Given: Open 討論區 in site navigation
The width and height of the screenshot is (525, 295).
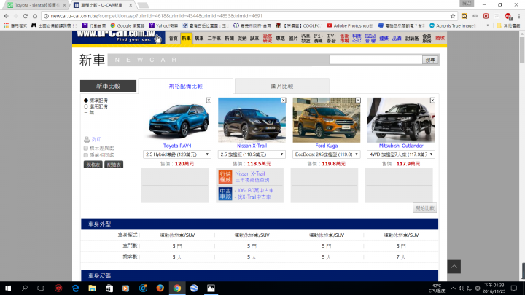Looking at the screenshot, I should point(412,39).
